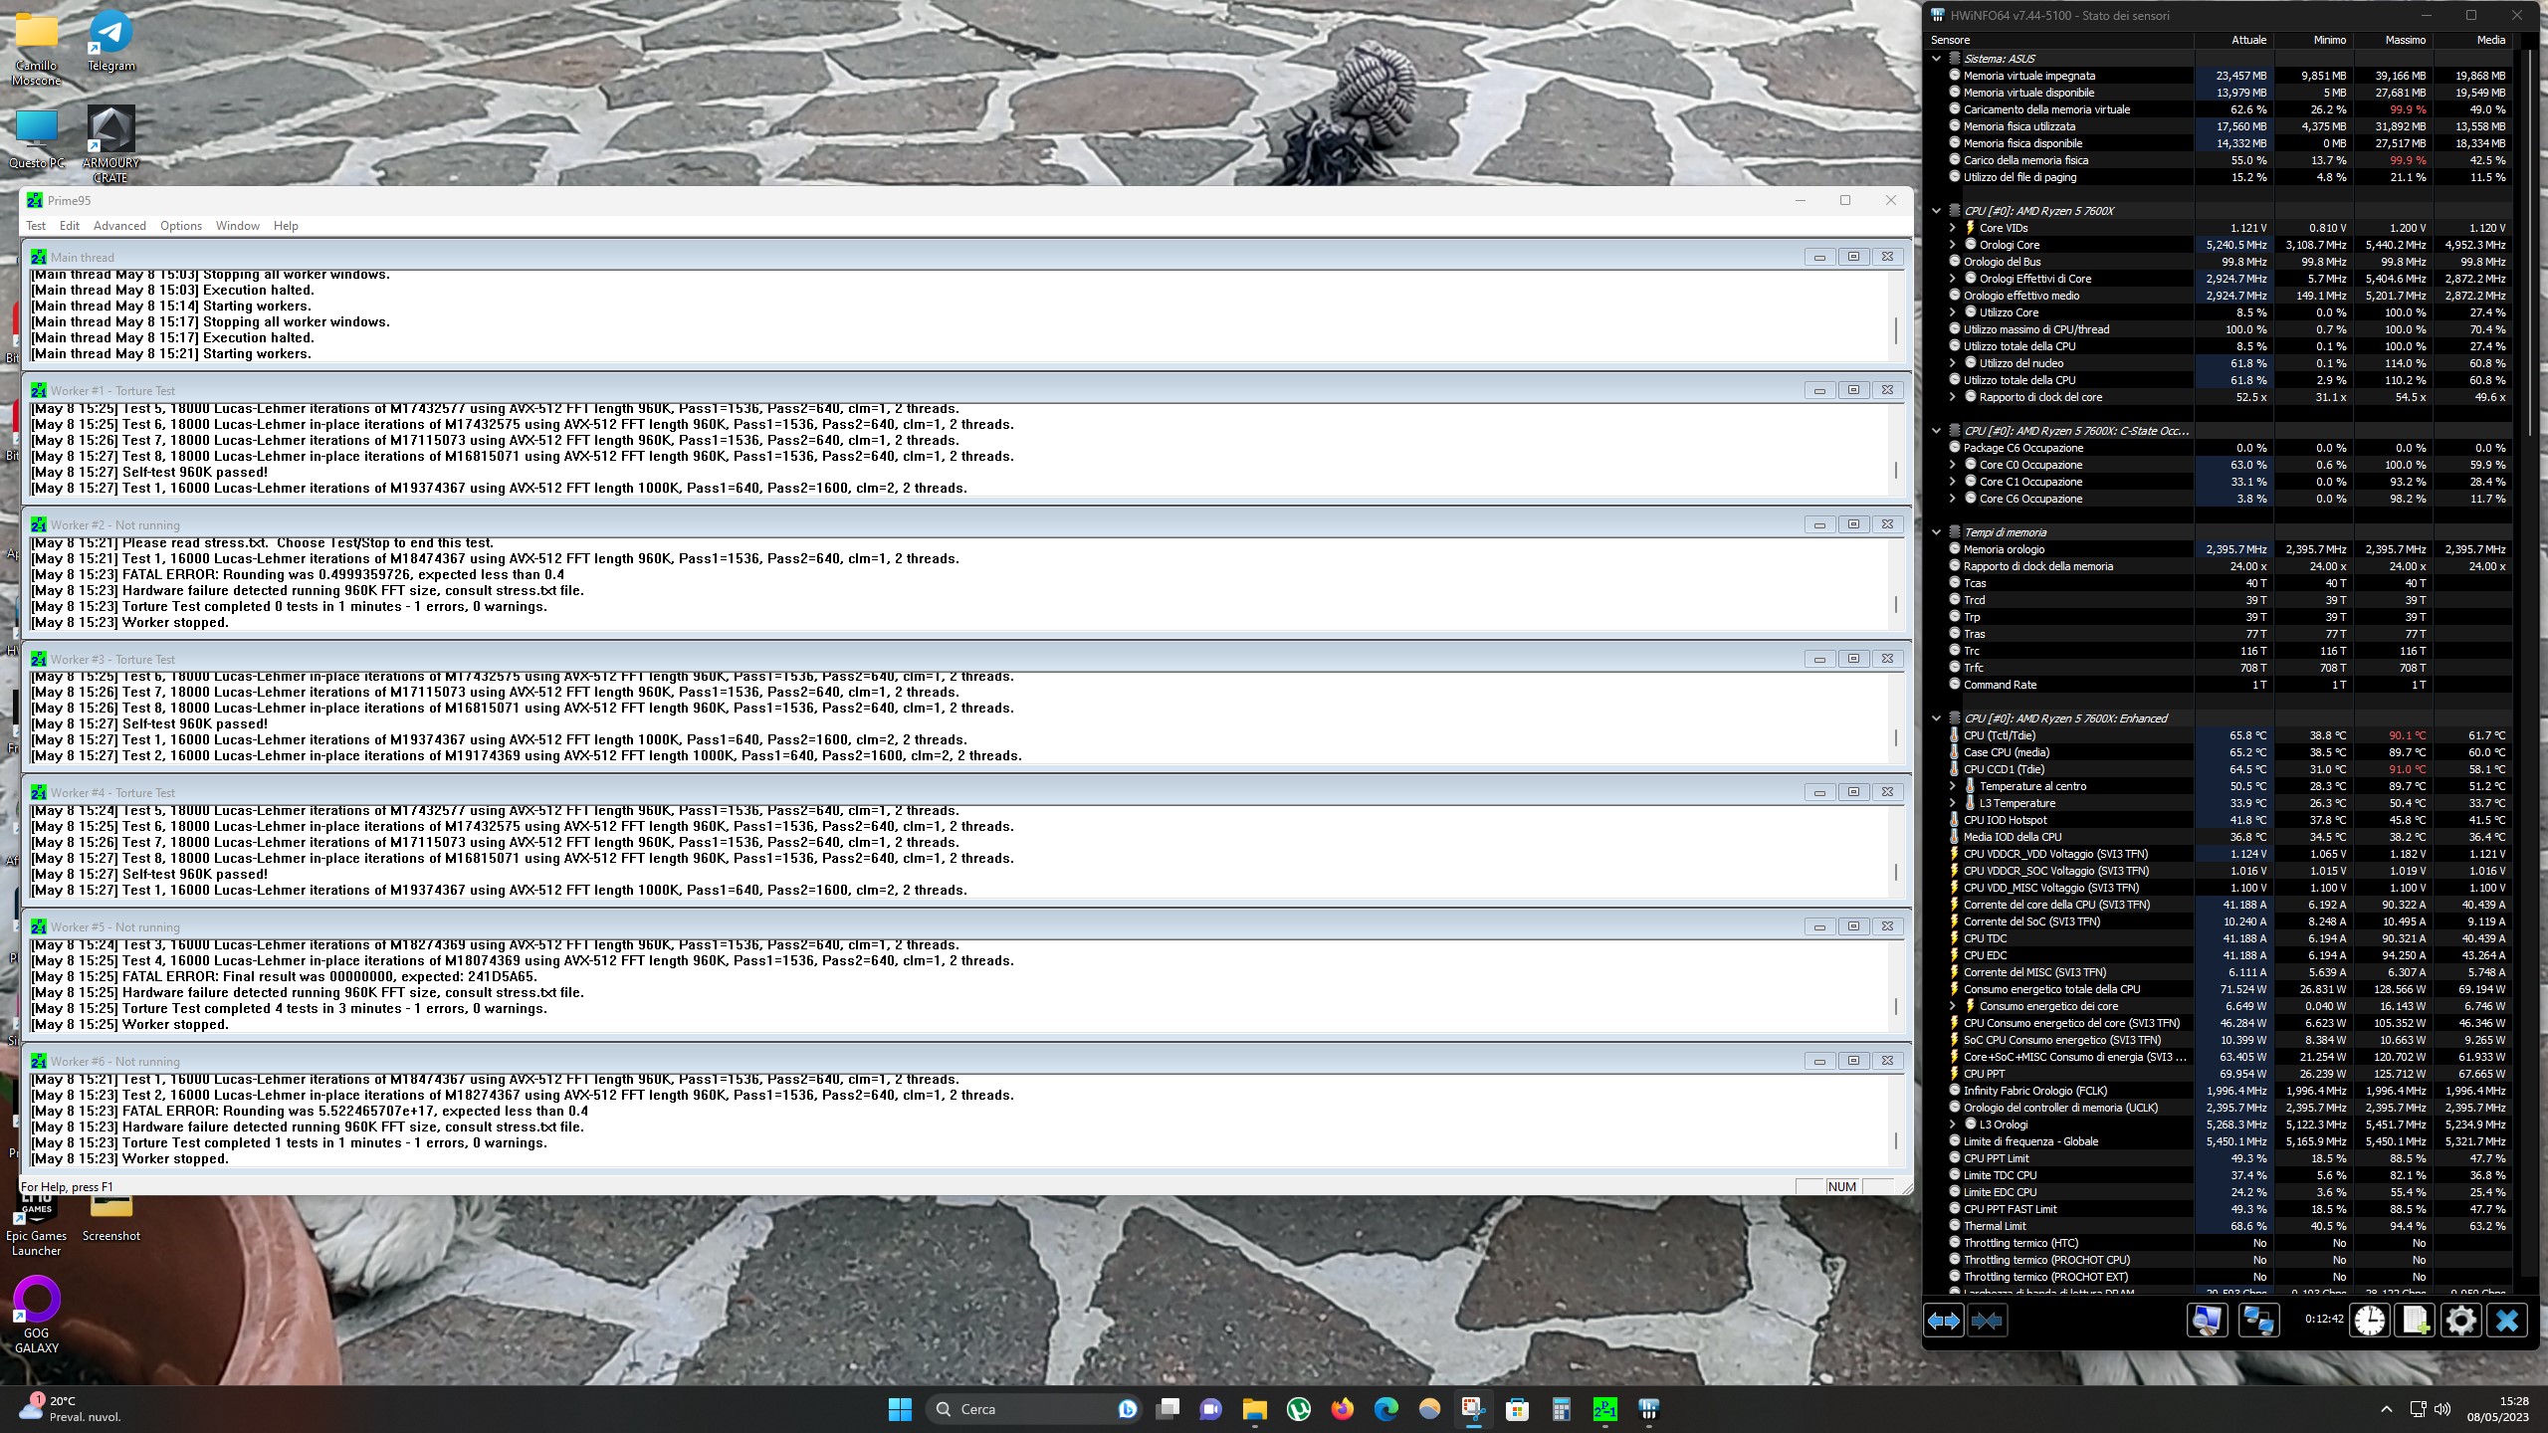The image size is (2548, 1433).
Task: Collapse the Sistema: ASUS sensor group
Action: point(1936,59)
